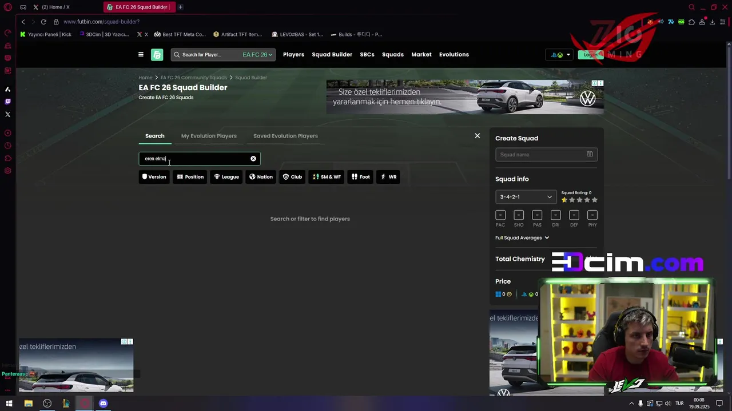732x411 pixels.
Task: Open the SM & WF filter dropdown
Action: tap(327, 177)
